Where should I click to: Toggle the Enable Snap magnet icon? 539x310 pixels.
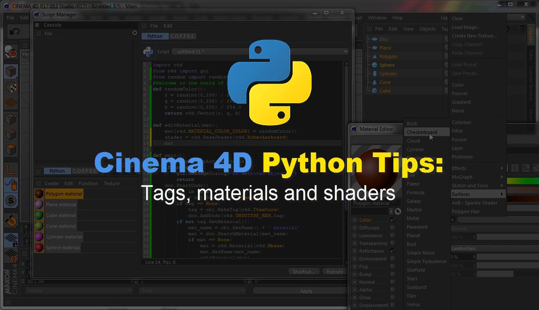coord(11,220)
